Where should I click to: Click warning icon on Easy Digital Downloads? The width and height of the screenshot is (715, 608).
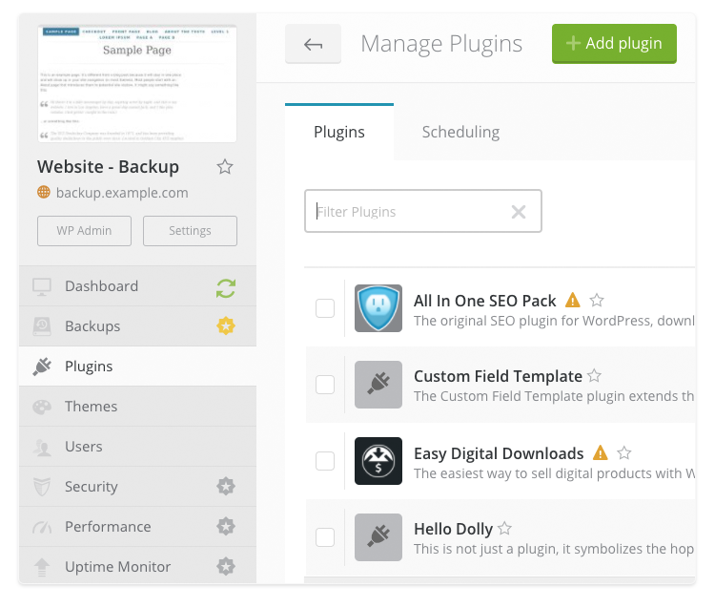click(601, 452)
